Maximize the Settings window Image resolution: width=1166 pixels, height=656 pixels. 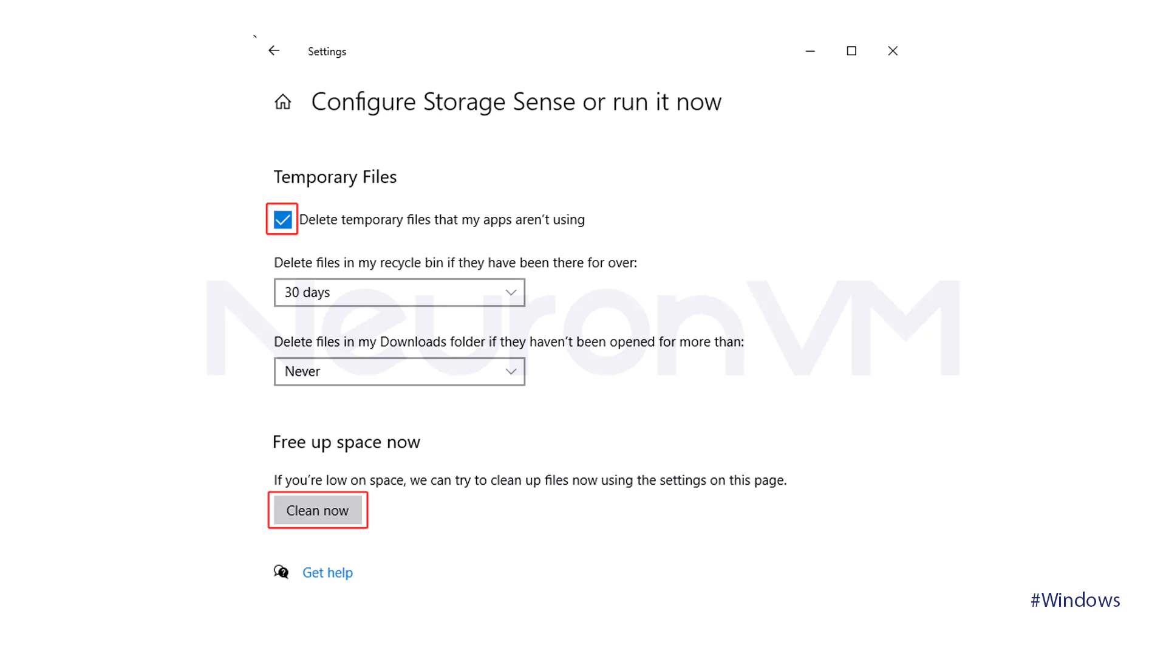[x=851, y=51]
